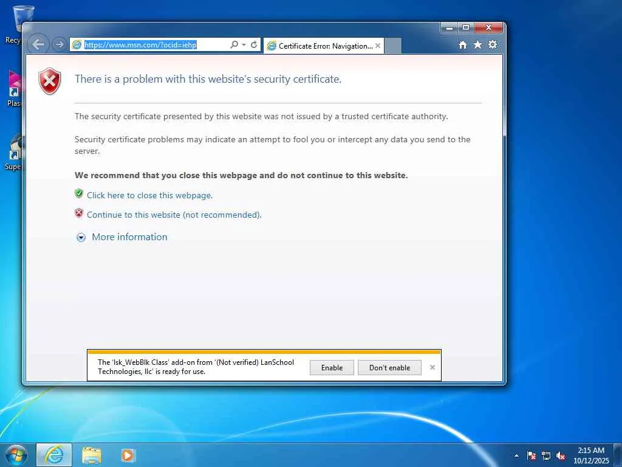The image size is (622, 467).
Task: Maximize the Internet Explorer window
Action: pos(466,28)
